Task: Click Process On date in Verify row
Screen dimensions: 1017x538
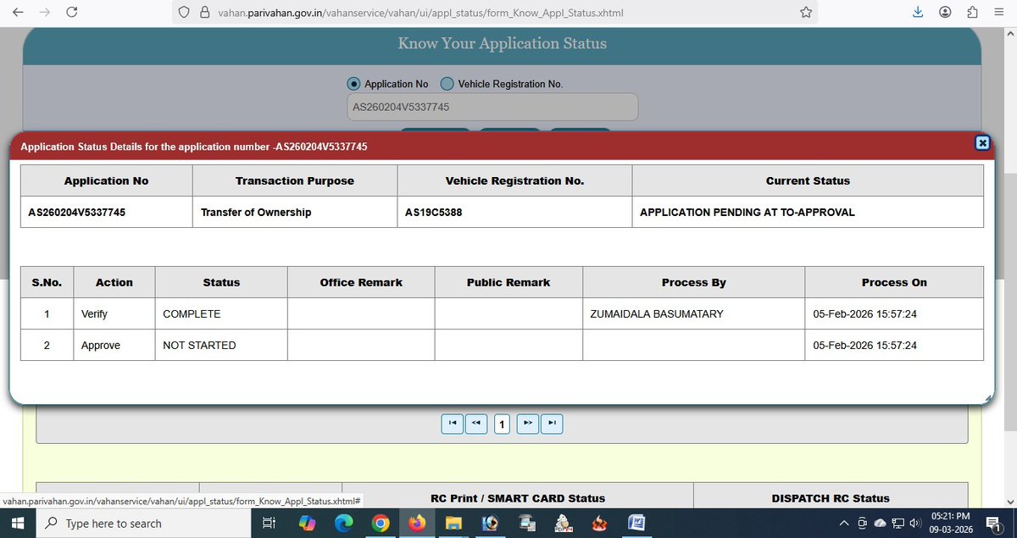Action: [894, 314]
